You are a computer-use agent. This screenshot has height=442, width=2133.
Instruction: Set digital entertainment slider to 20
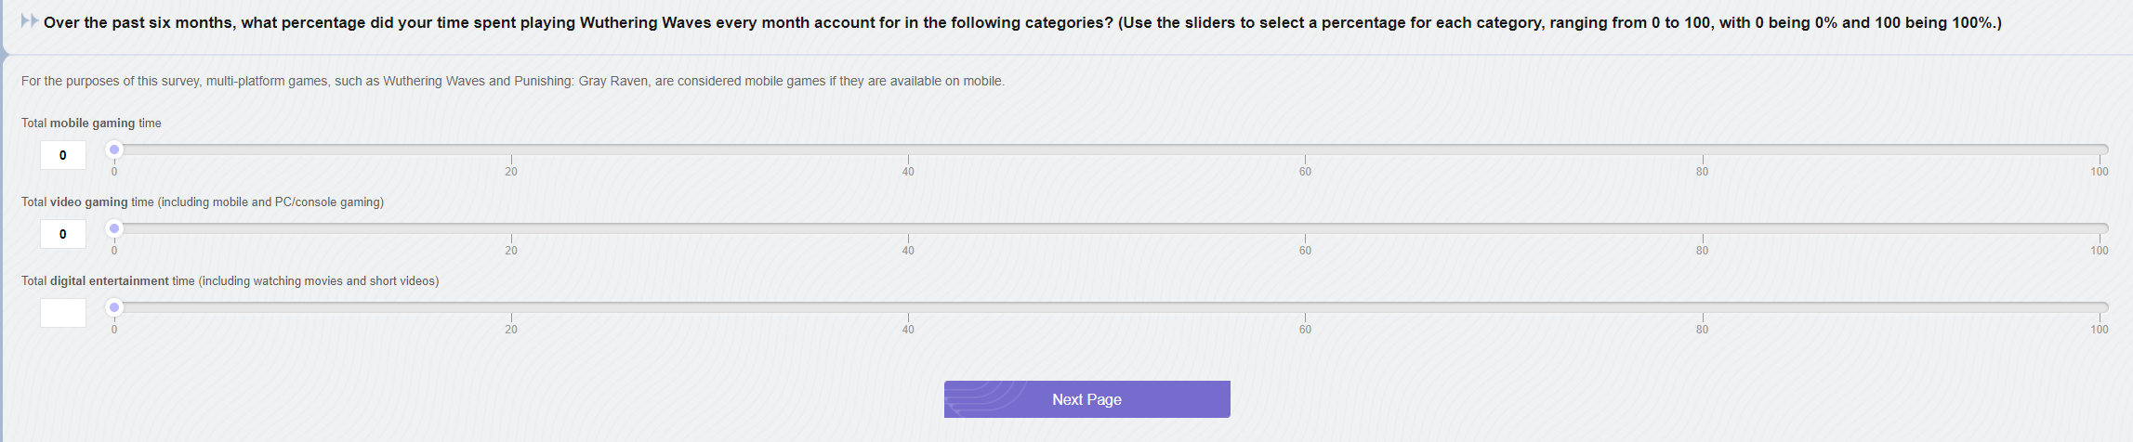tap(511, 307)
